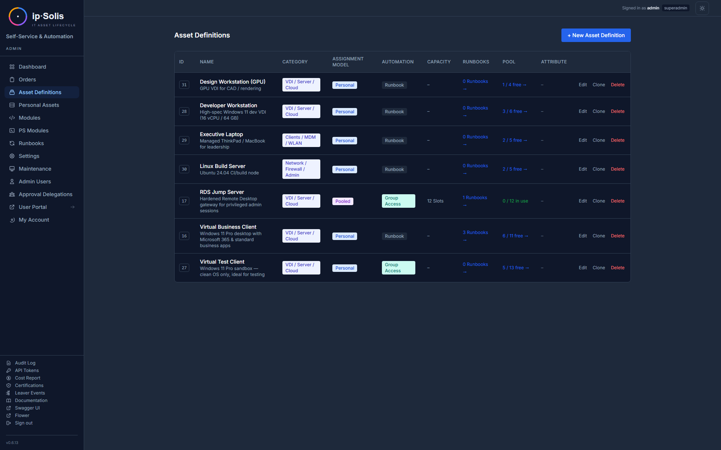Click the Audit Log document icon

tap(9, 363)
